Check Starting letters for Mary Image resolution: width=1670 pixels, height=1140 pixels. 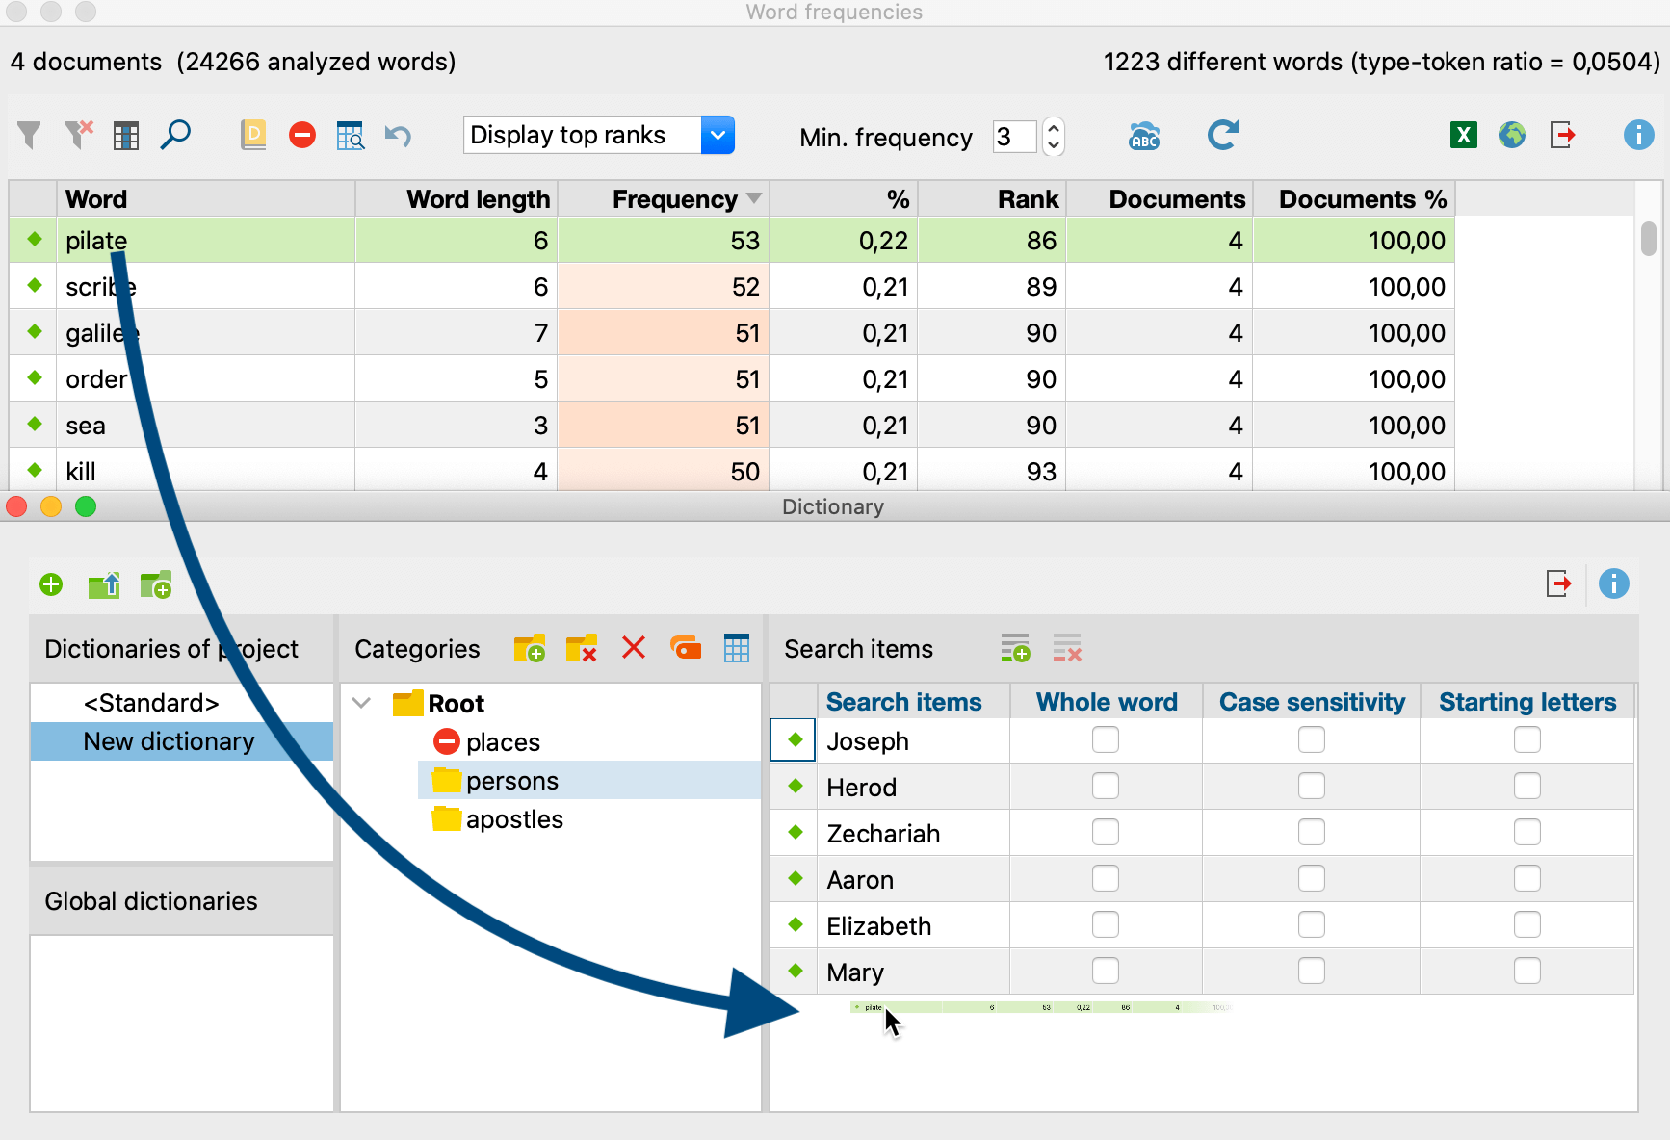[x=1526, y=971]
